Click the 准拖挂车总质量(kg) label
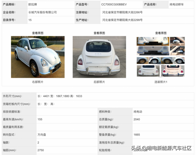This screenshot has width=196, height=155. [112, 143]
